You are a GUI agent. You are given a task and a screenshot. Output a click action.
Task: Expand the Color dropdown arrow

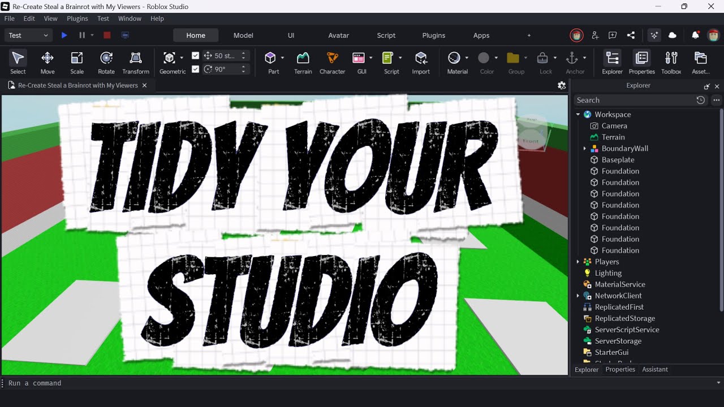(496, 58)
